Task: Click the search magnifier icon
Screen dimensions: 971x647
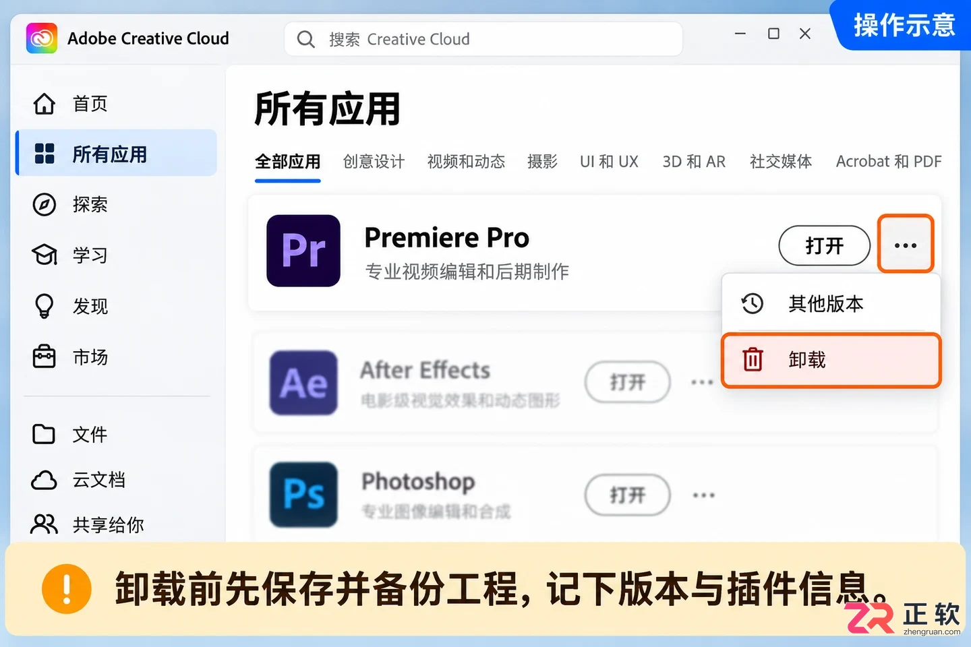Action: [306, 39]
